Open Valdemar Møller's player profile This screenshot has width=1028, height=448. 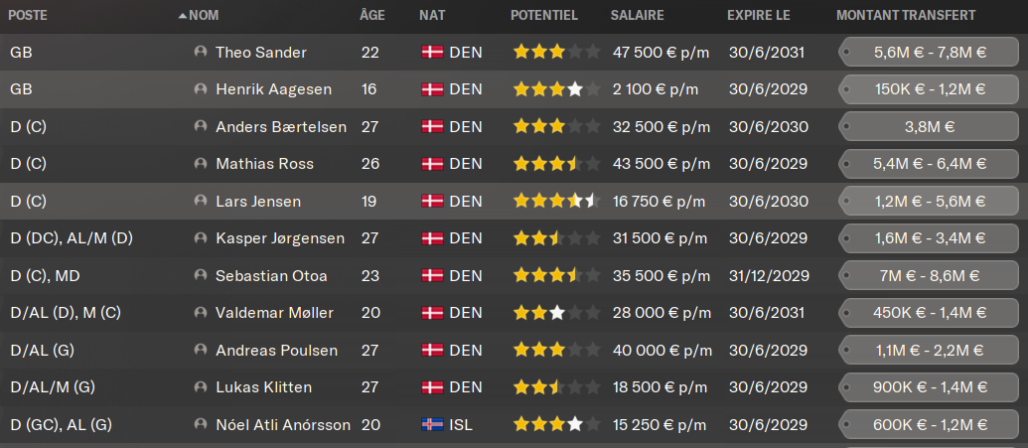click(x=274, y=313)
